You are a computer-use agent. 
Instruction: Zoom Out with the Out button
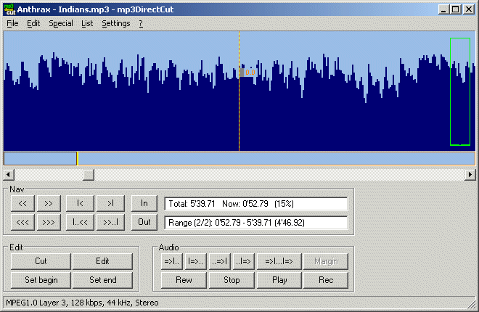(x=144, y=222)
